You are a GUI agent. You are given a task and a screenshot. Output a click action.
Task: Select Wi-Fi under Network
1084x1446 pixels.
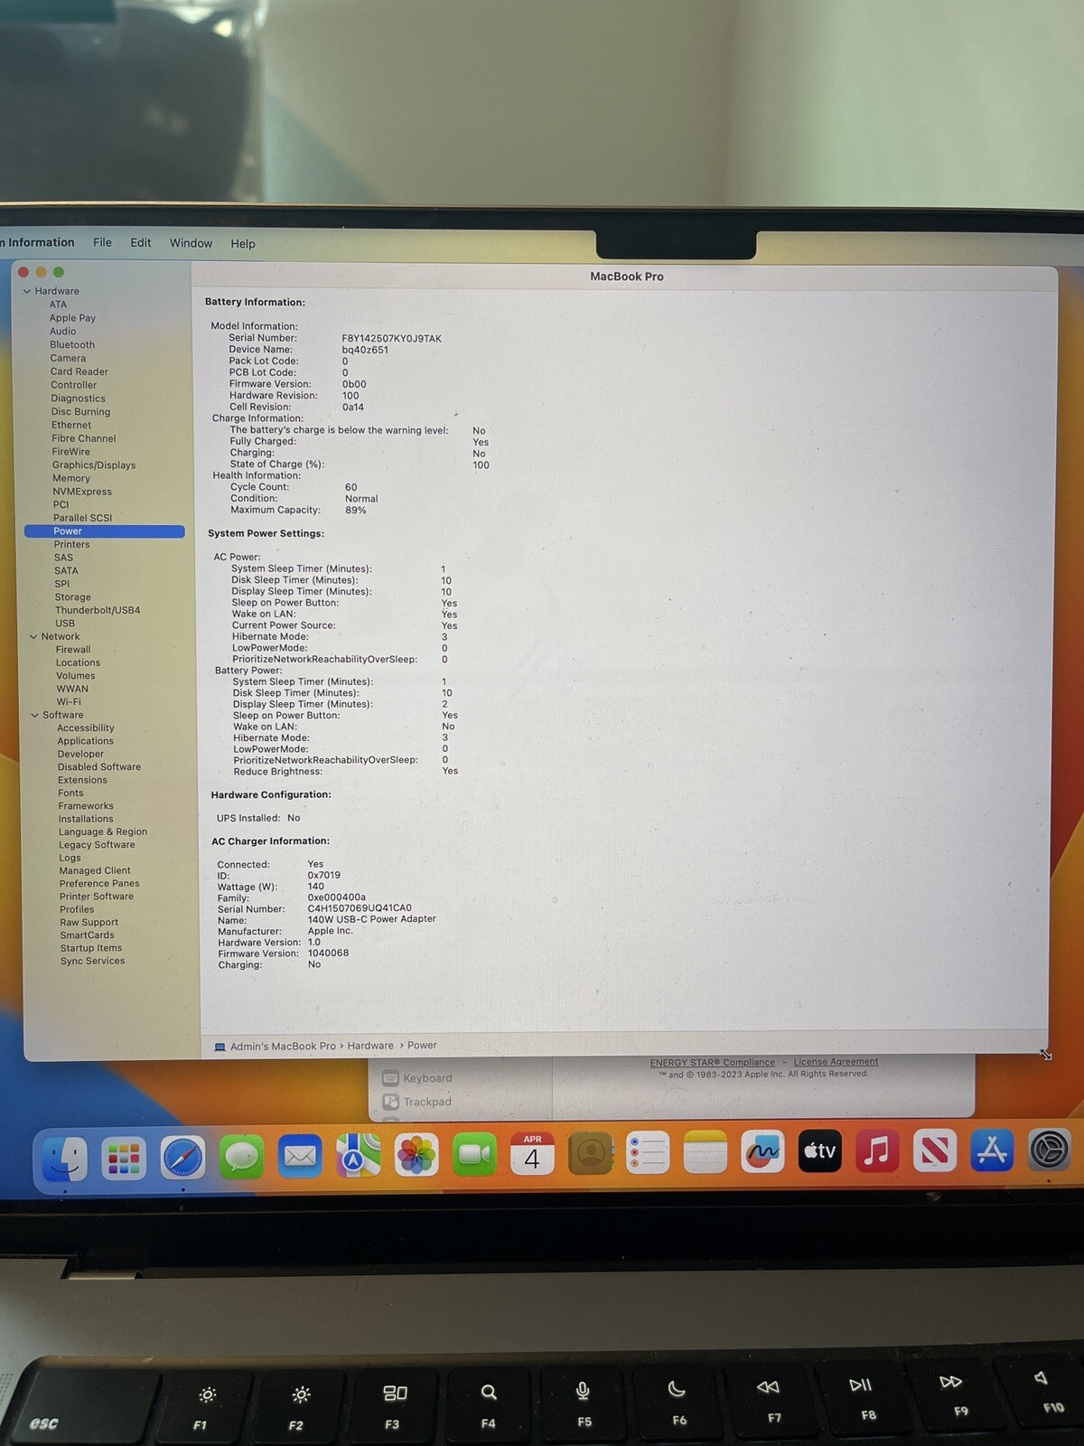tap(69, 701)
